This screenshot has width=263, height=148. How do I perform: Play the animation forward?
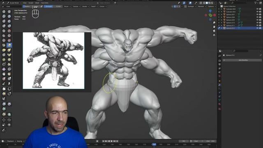[x=111, y=141]
